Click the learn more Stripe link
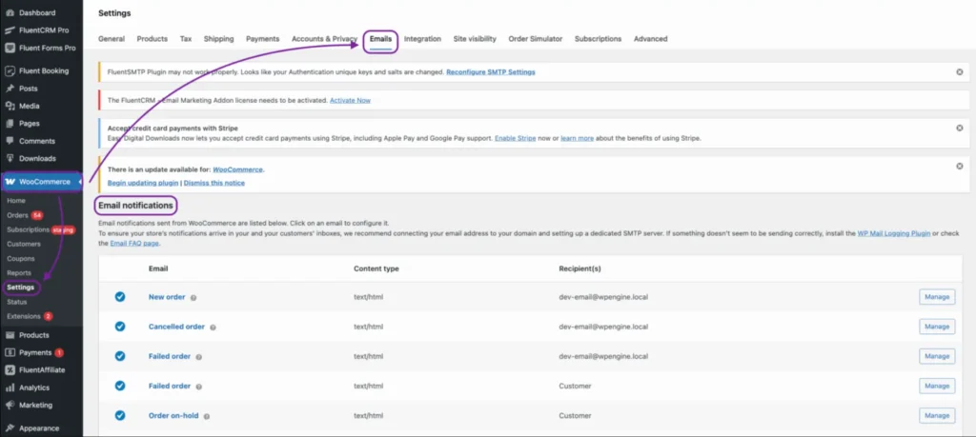 (x=577, y=139)
